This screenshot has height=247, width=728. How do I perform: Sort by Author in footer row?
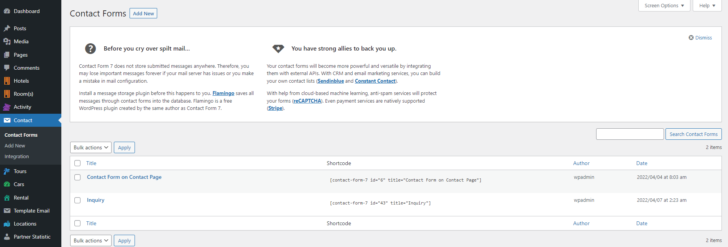click(581, 223)
